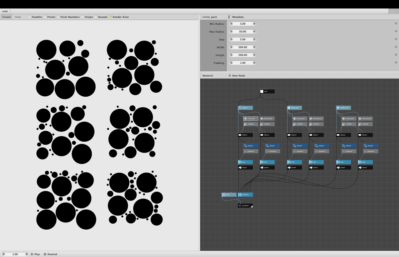Click the Max Radius 50.00 field
Image resolution: width=399 pixels, height=257 pixels.
[243, 31]
